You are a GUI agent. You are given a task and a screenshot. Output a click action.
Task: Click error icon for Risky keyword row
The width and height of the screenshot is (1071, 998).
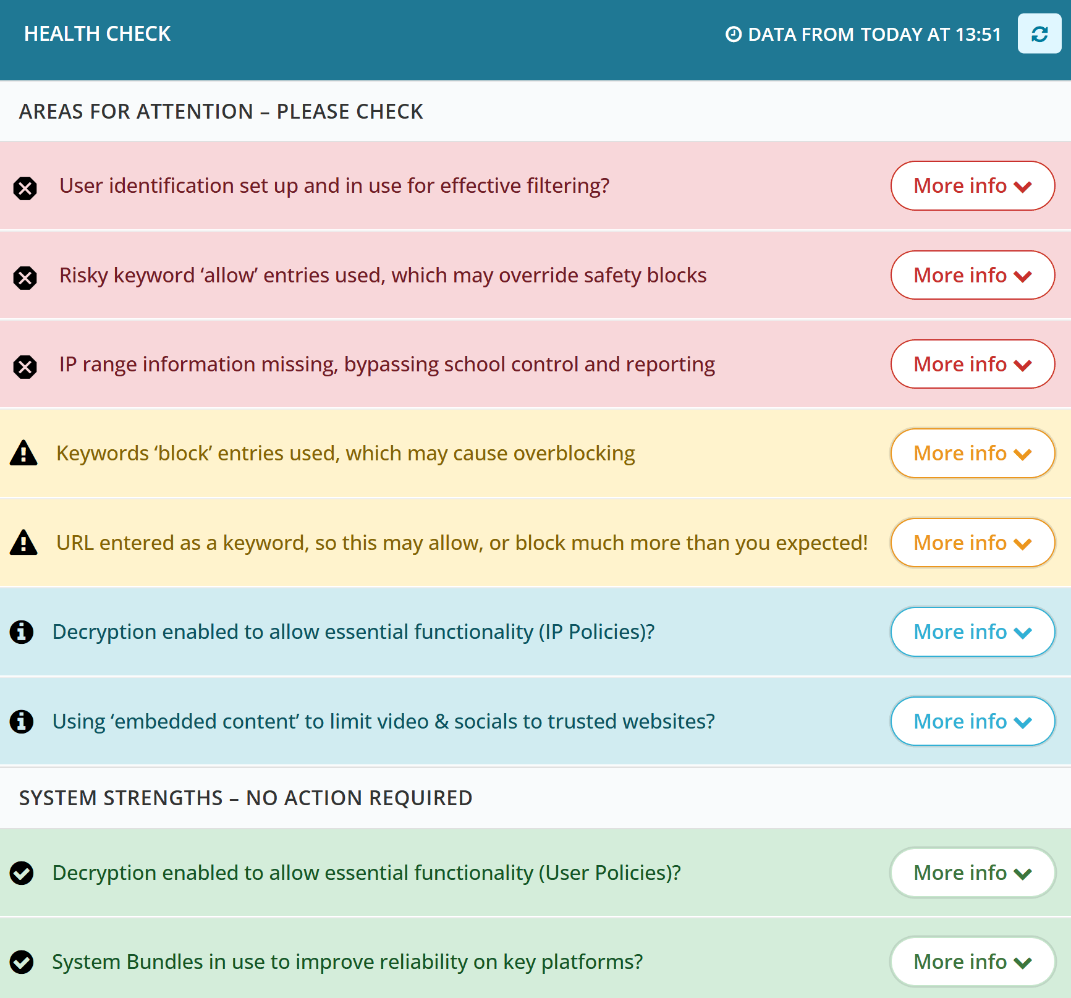pos(25,277)
